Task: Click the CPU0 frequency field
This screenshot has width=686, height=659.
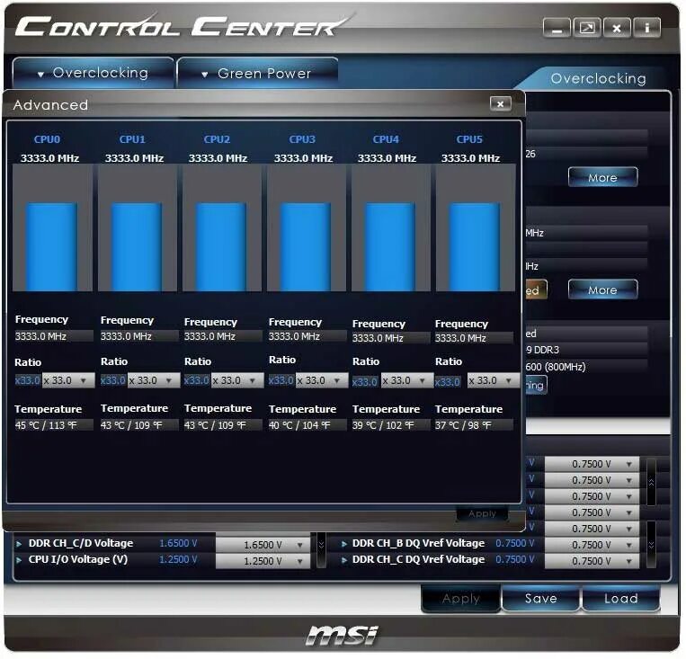Action: [53, 336]
